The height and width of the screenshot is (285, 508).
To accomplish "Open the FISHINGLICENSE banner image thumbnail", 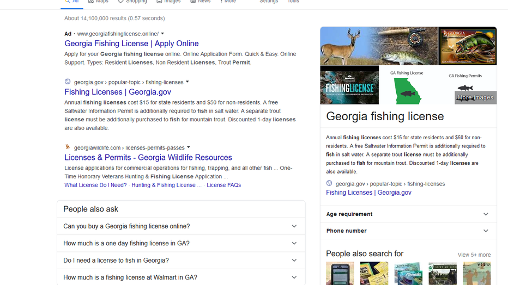I will (349, 85).
